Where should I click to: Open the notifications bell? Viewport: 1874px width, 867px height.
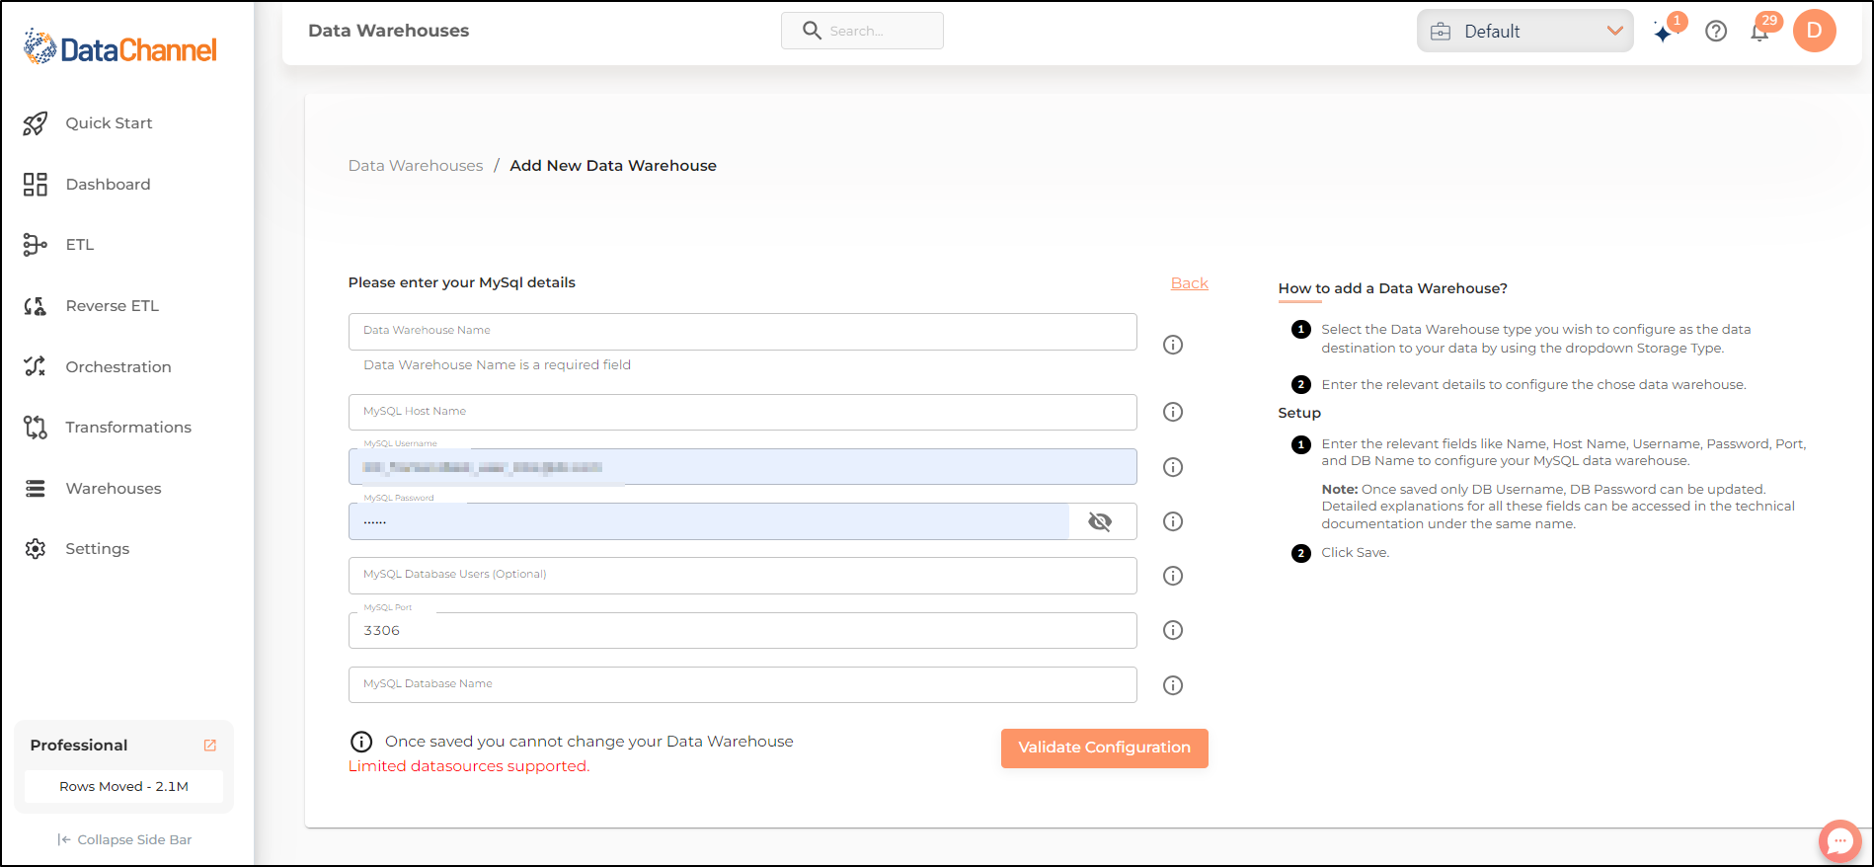[x=1759, y=33]
